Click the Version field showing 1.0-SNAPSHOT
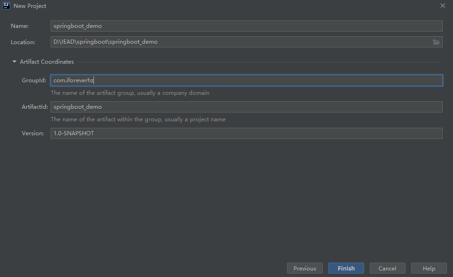 tap(246, 133)
